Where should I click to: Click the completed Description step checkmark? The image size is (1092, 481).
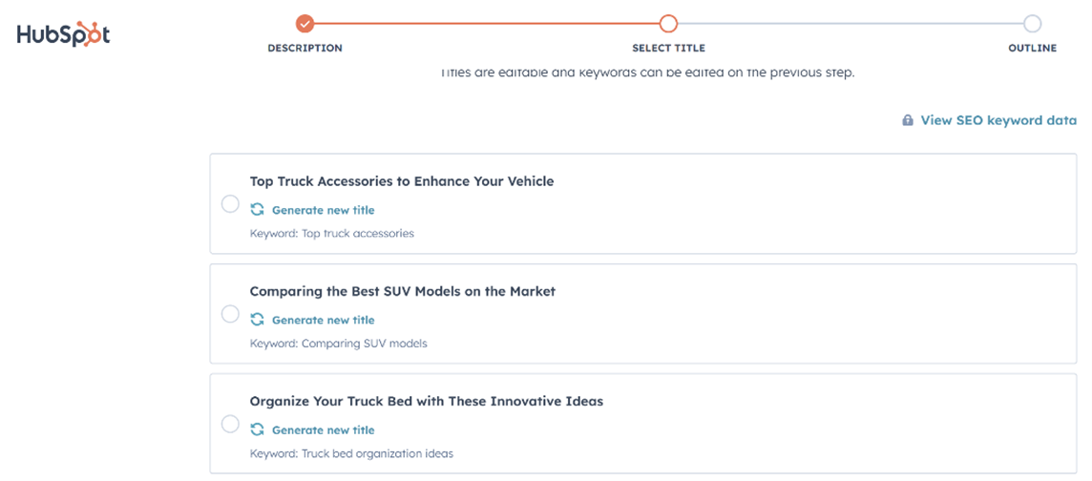pyautogui.click(x=305, y=24)
